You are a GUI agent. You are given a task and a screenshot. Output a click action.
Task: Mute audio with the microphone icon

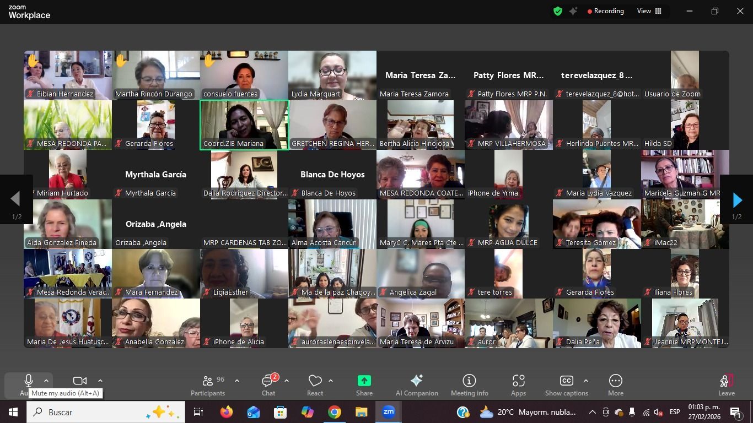[x=29, y=381]
